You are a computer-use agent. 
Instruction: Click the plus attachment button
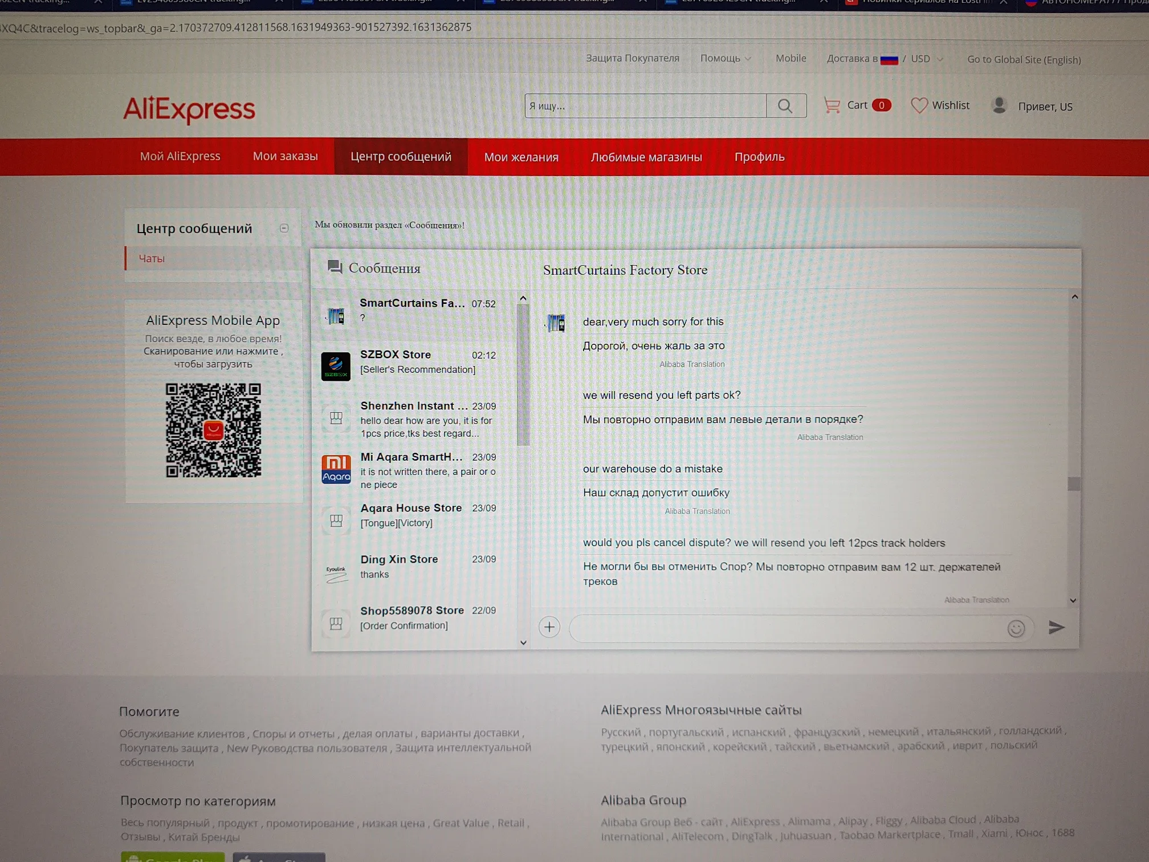point(549,627)
